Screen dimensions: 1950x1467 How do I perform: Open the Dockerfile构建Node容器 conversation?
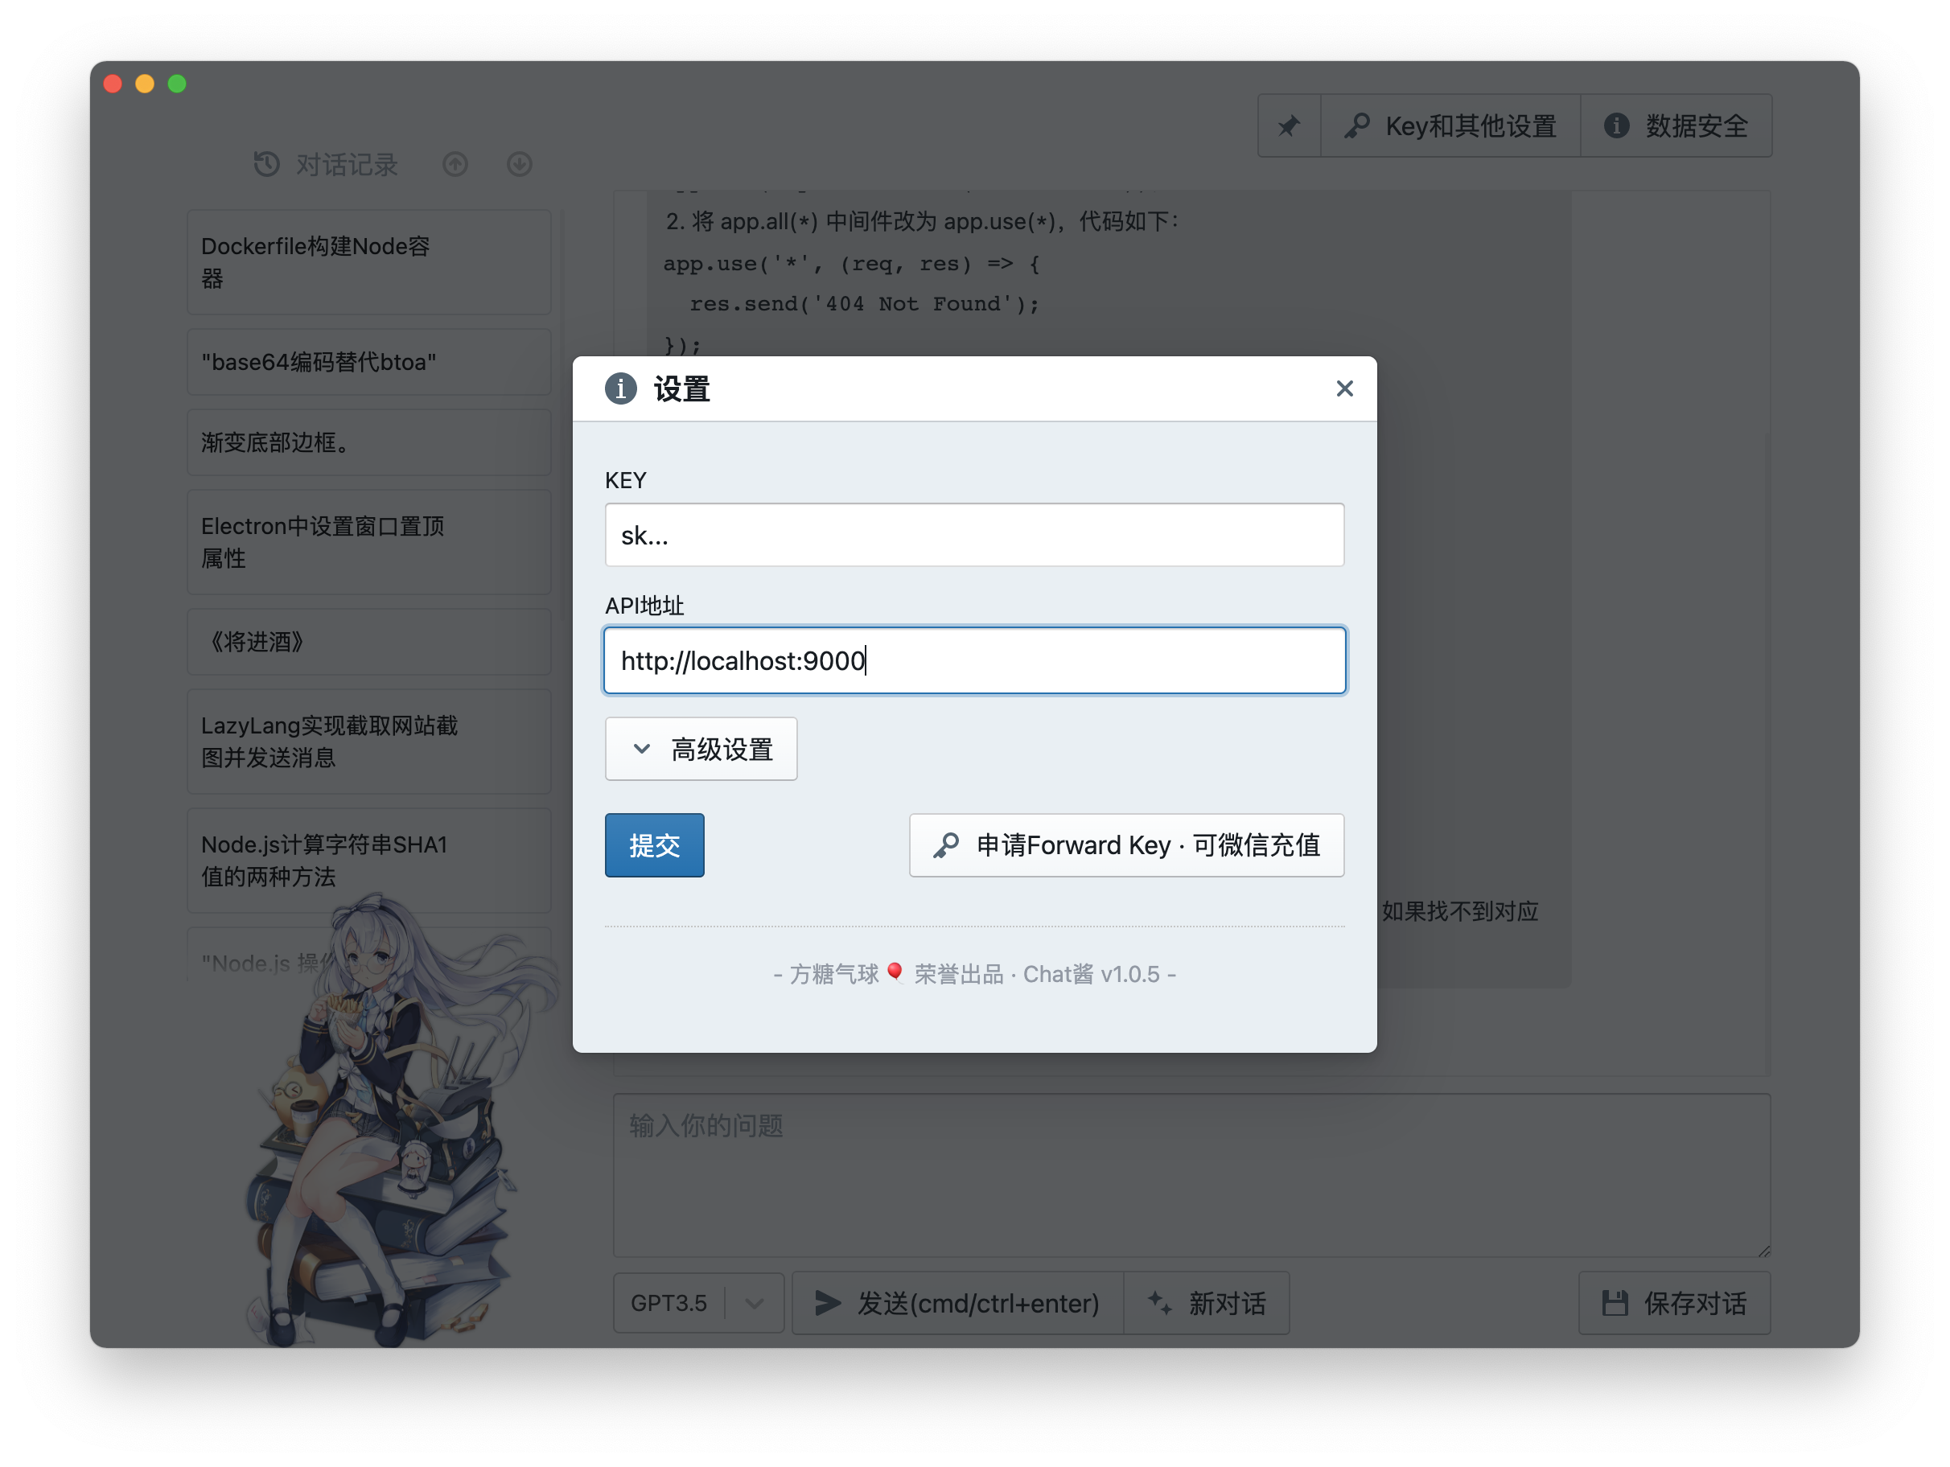coord(368,262)
